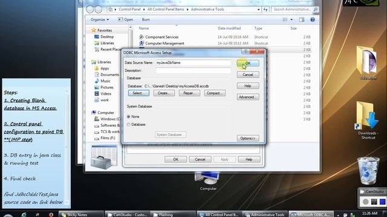Image resolution: width=387 pixels, height=217 pixels.
Task: Click the Repair database button
Action: click(x=189, y=93)
